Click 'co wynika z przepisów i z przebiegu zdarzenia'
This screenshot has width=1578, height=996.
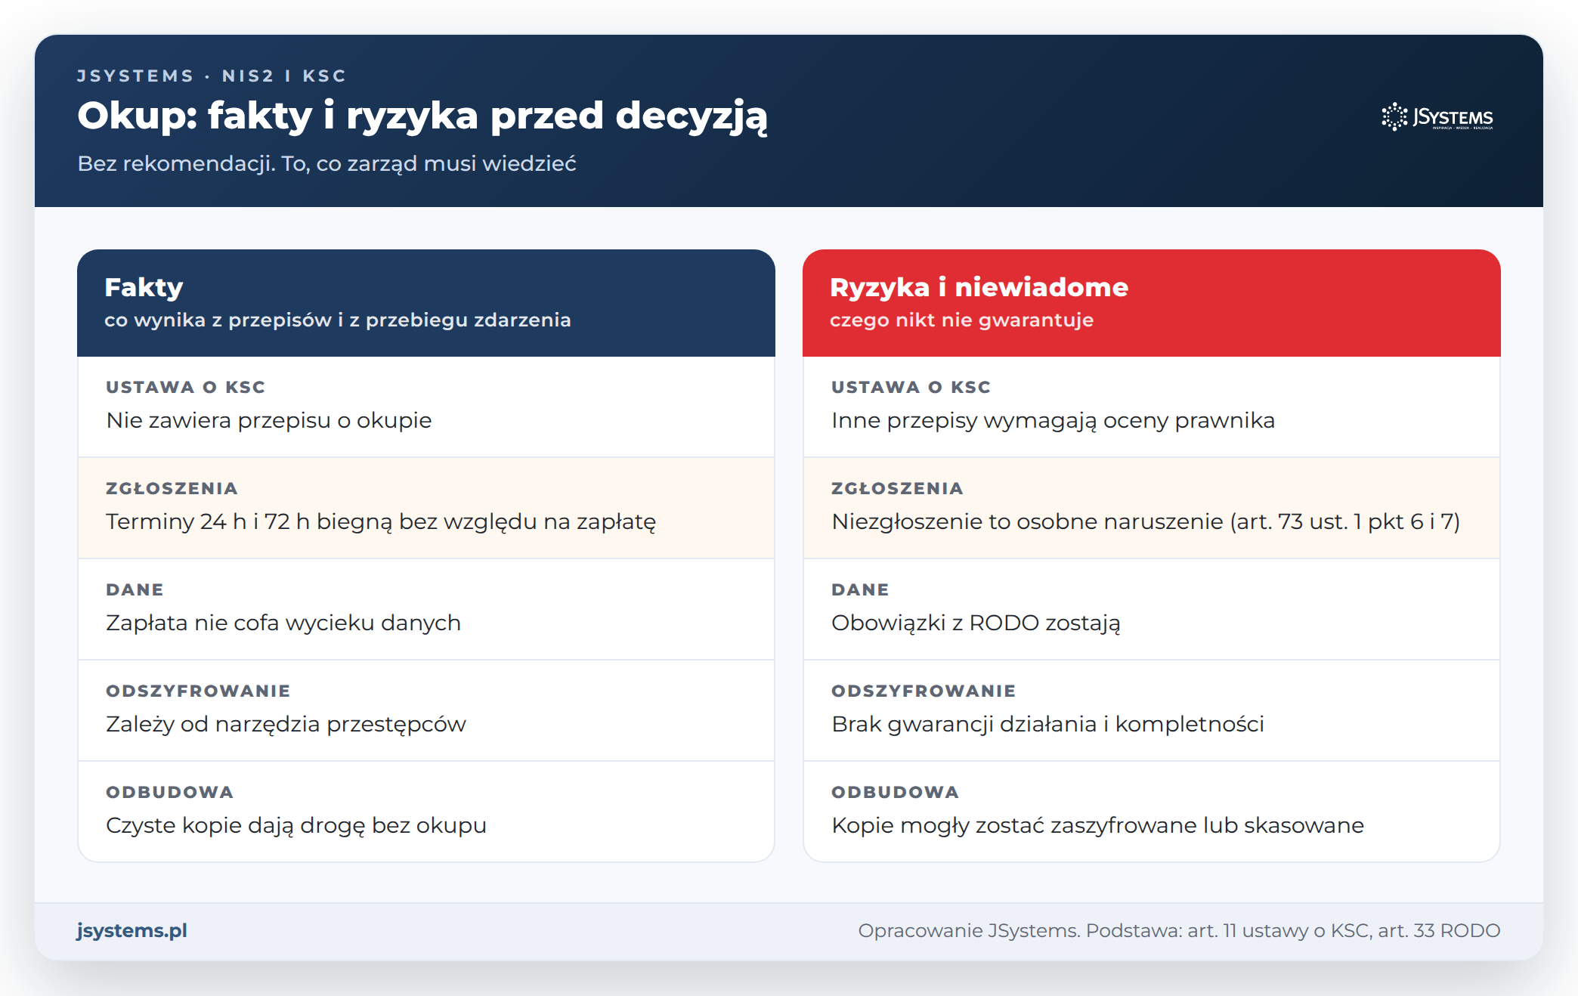click(x=338, y=320)
